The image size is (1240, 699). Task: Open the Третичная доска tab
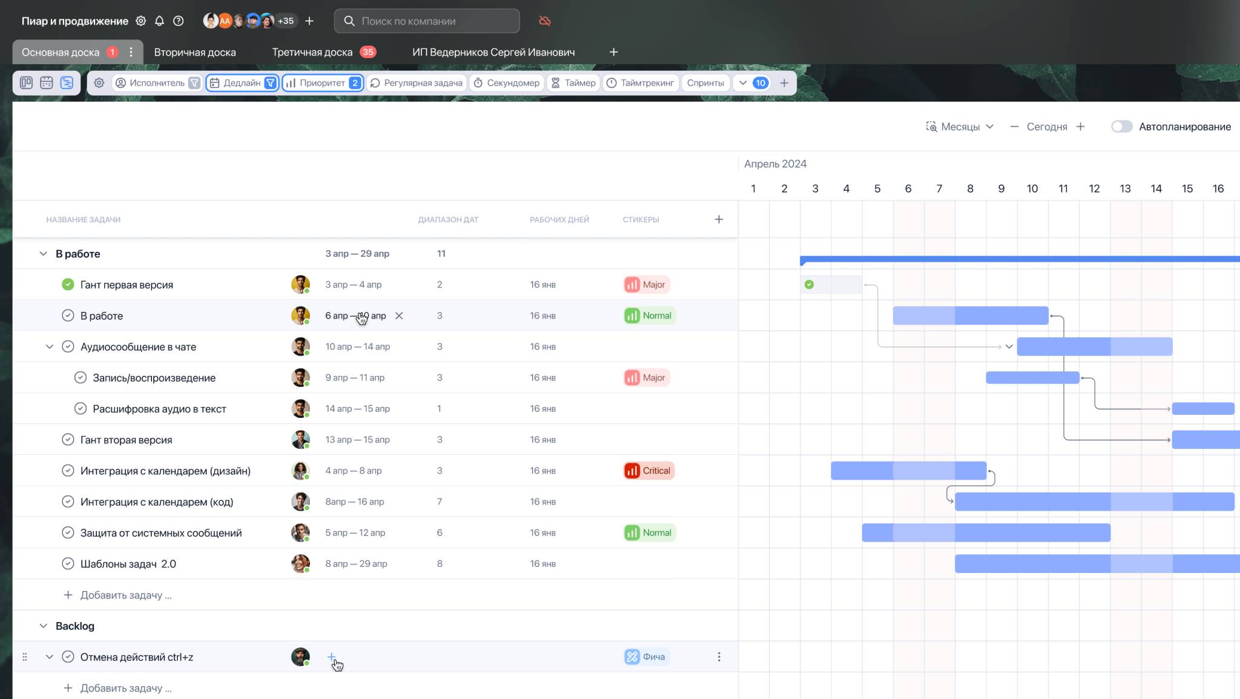pyautogui.click(x=312, y=52)
